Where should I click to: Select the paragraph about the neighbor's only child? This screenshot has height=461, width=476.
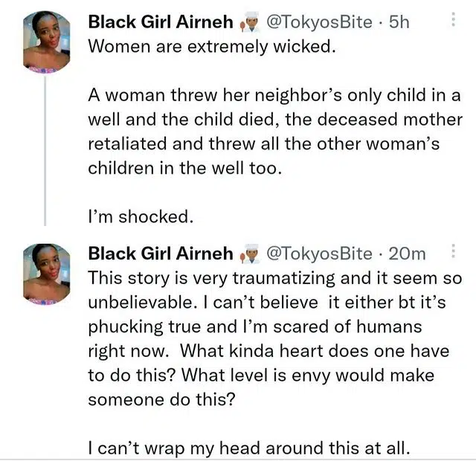coord(274,131)
